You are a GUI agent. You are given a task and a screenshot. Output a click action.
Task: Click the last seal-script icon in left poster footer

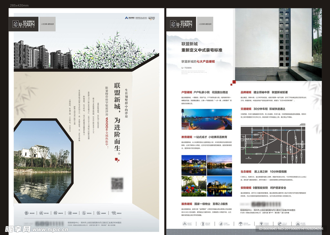(x=114, y=213)
